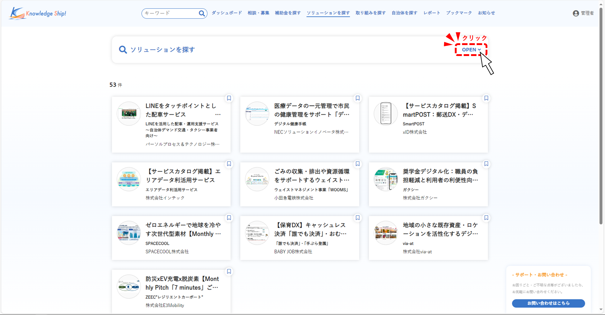The width and height of the screenshot is (605, 315).
Task: Bookmark the 奨学金デジタル化 ガクシー card
Action: click(x=486, y=164)
